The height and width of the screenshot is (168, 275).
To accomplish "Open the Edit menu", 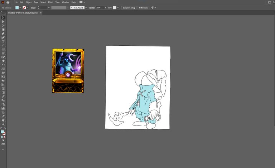I will click(x=21, y=2).
